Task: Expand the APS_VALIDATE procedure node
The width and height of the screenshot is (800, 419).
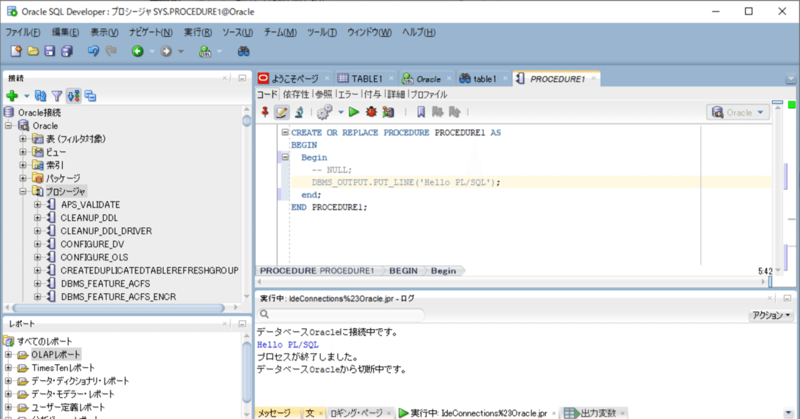Action: (36, 204)
